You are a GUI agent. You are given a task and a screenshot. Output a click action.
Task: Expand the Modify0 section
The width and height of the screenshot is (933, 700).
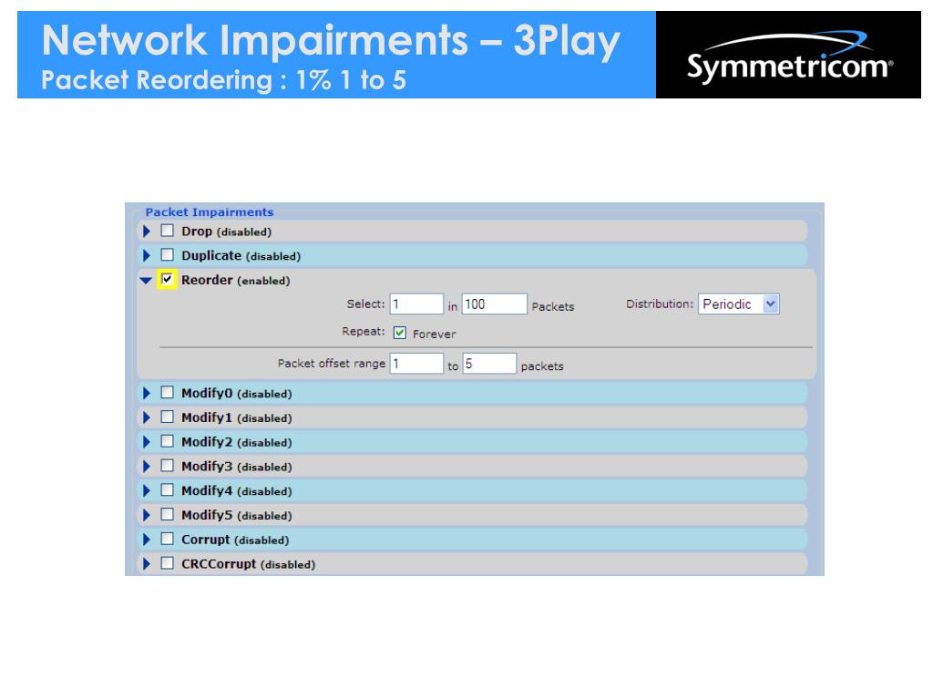[147, 393]
